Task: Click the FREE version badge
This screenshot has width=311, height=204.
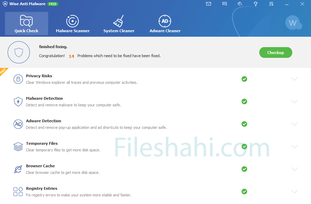Action: click(x=53, y=4)
